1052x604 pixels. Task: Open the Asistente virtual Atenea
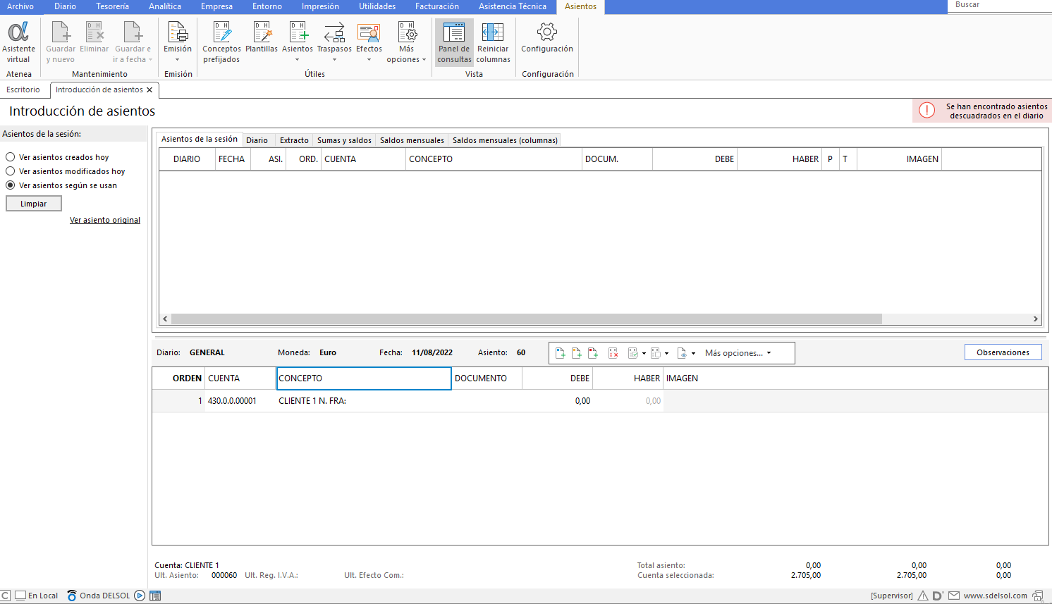18,42
